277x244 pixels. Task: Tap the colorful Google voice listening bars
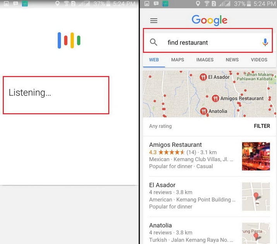coord(69,40)
